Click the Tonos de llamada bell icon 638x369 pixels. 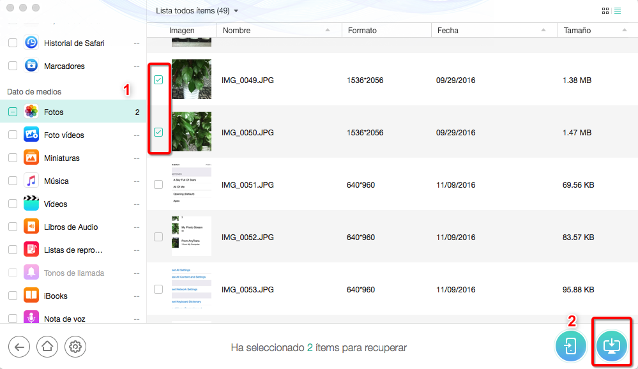31,273
